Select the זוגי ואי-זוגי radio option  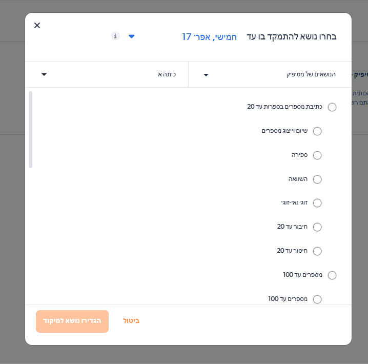click(317, 203)
